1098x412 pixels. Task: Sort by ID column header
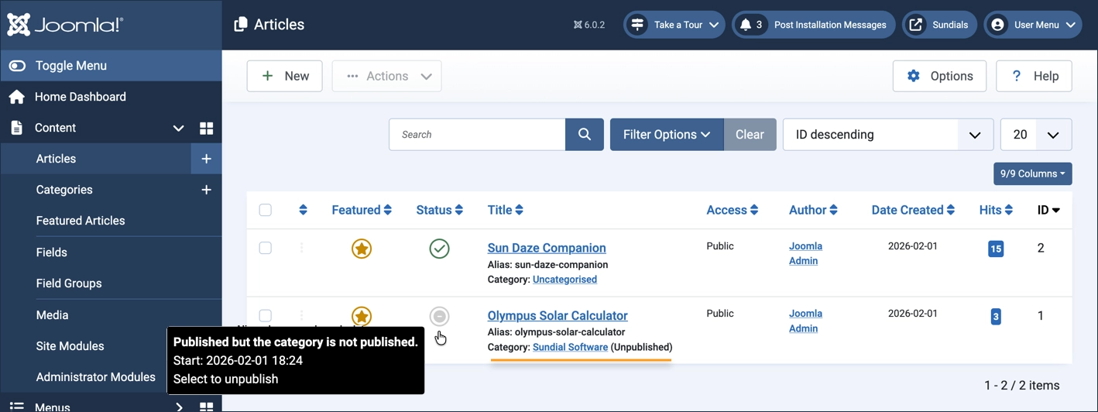click(1048, 210)
